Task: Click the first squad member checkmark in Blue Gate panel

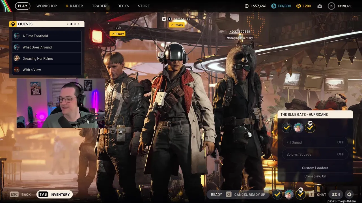Action: tap(287, 128)
